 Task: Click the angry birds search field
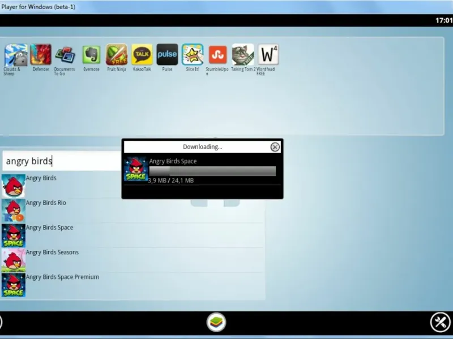click(x=62, y=161)
